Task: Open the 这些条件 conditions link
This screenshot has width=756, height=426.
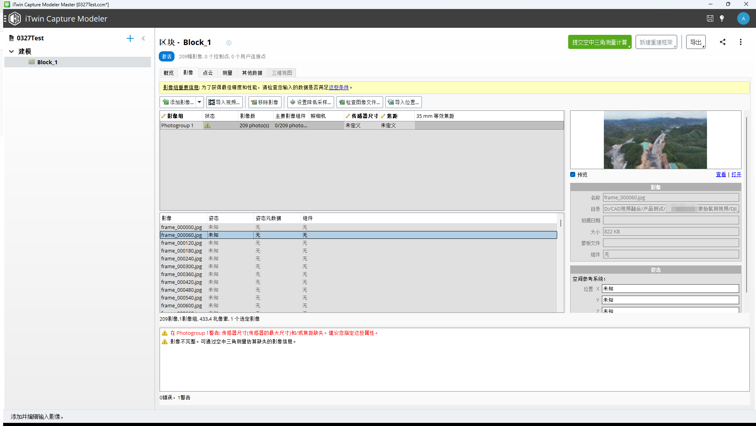Action: point(338,87)
